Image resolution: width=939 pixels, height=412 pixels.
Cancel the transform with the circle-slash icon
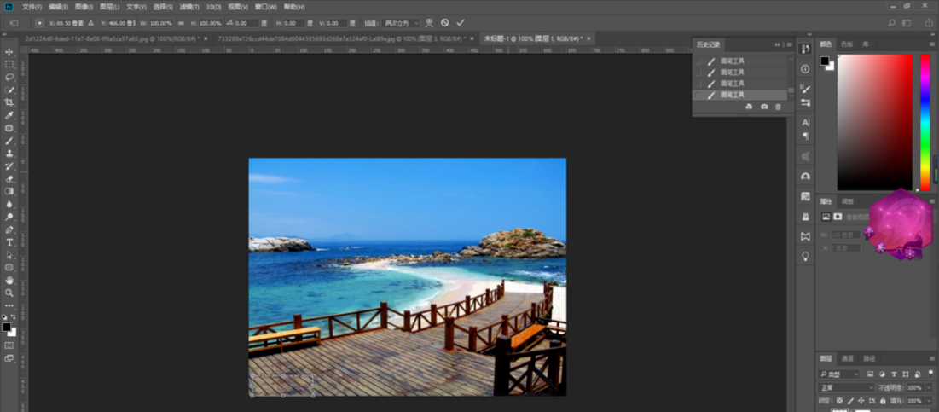444,23
